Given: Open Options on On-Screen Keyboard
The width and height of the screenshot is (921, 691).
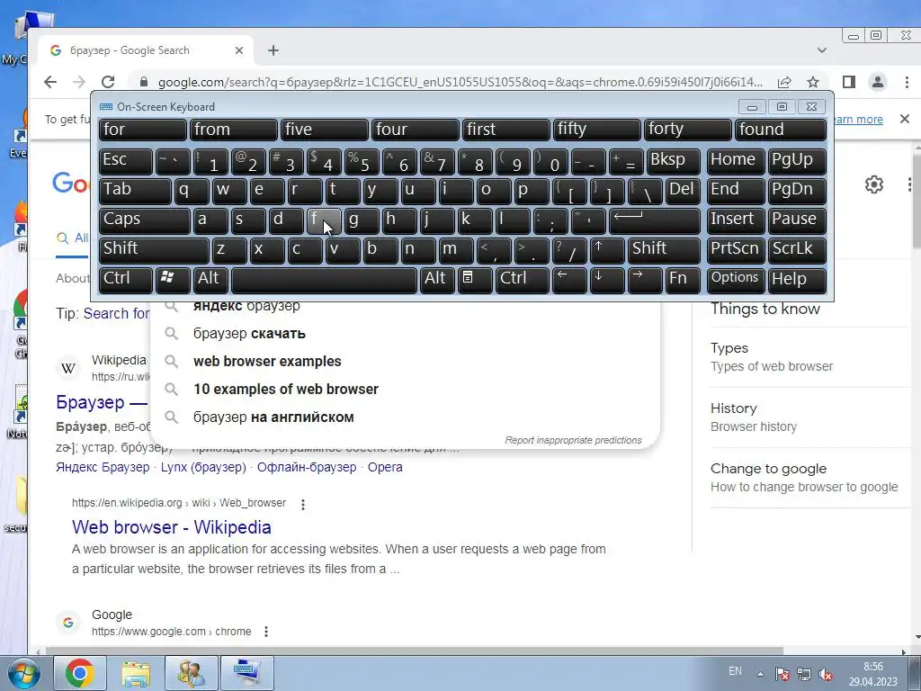Looking at the screenshot, I should point(736,280).
